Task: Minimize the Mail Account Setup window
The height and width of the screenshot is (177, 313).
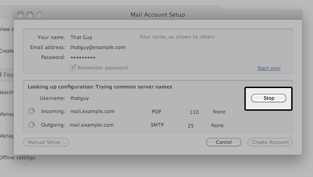Action: pyautogui.click(x=30, y=15)
